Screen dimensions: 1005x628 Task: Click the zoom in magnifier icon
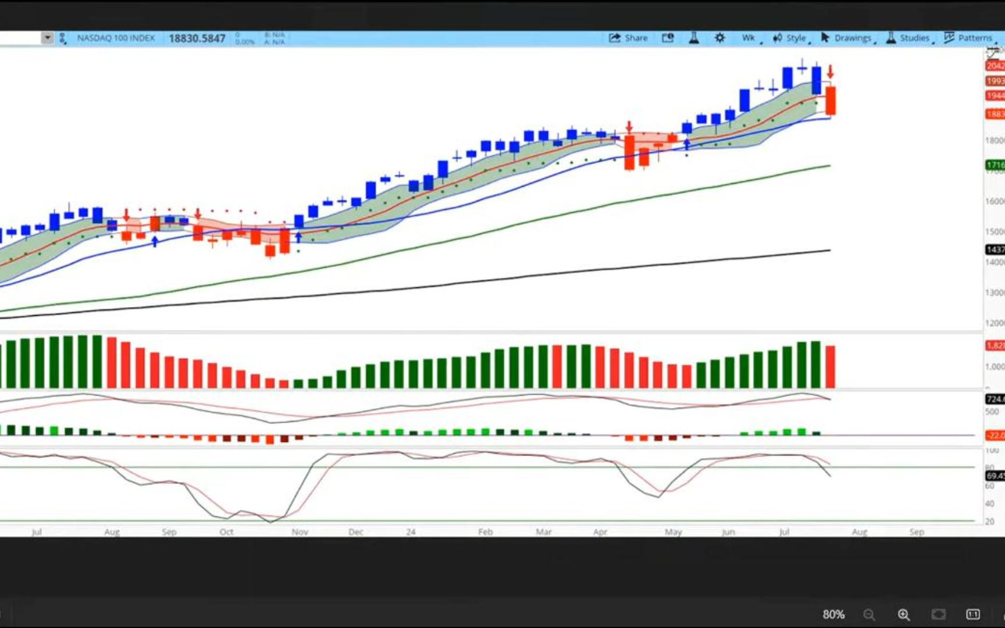point(904,615)
